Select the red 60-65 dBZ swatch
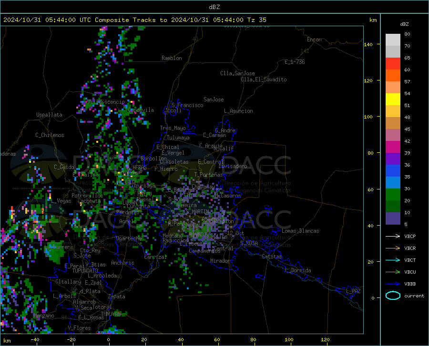Screen dimensions: 429x346 pyautogui.click(x=393, y=64)
